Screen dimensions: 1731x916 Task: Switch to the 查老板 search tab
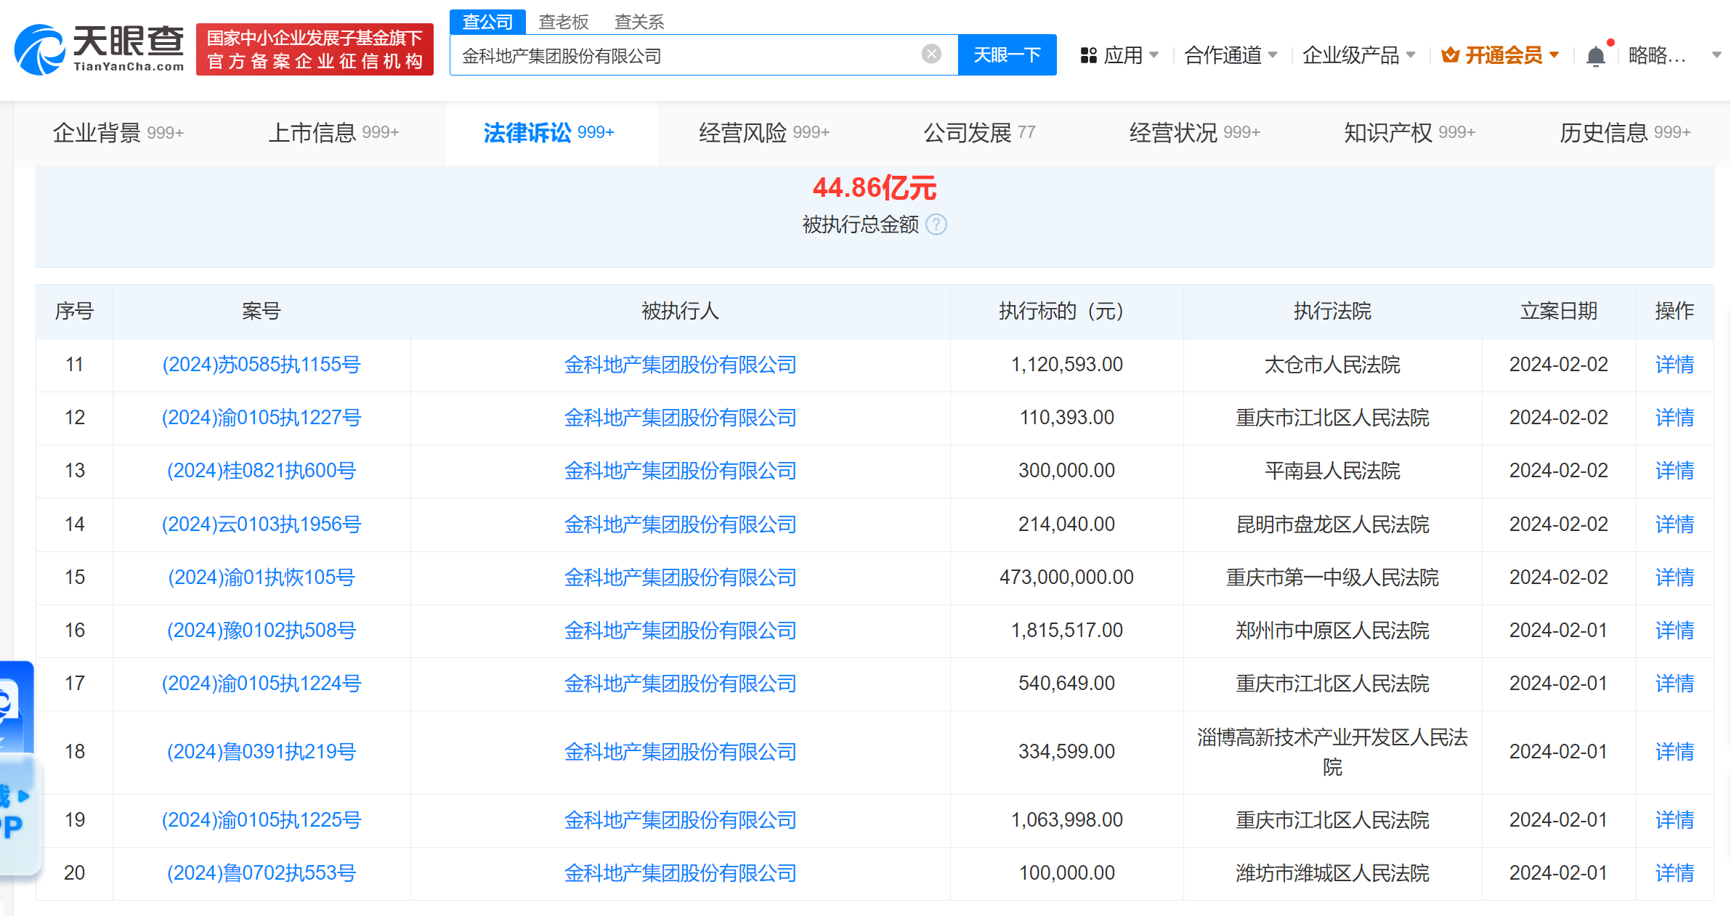point(564,22)
